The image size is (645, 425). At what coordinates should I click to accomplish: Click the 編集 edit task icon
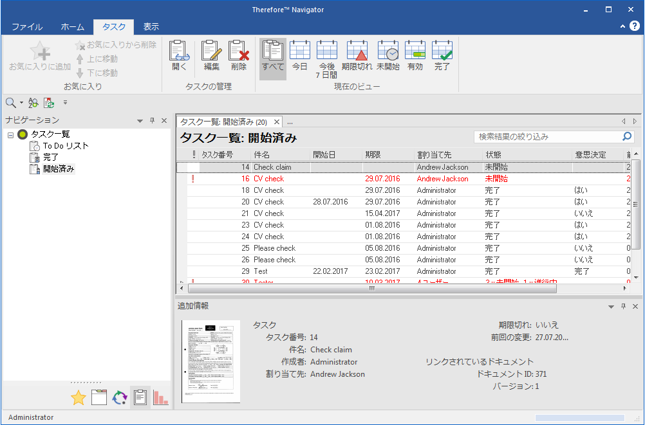[211, 56]
